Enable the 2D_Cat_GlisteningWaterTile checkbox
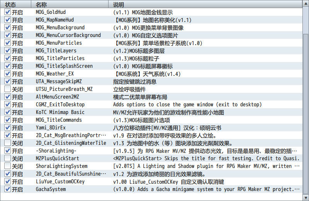The width and height of the screenshot is (309, 201). 7,143
